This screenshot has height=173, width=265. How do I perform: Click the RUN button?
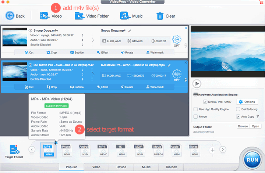click(252, 160)
